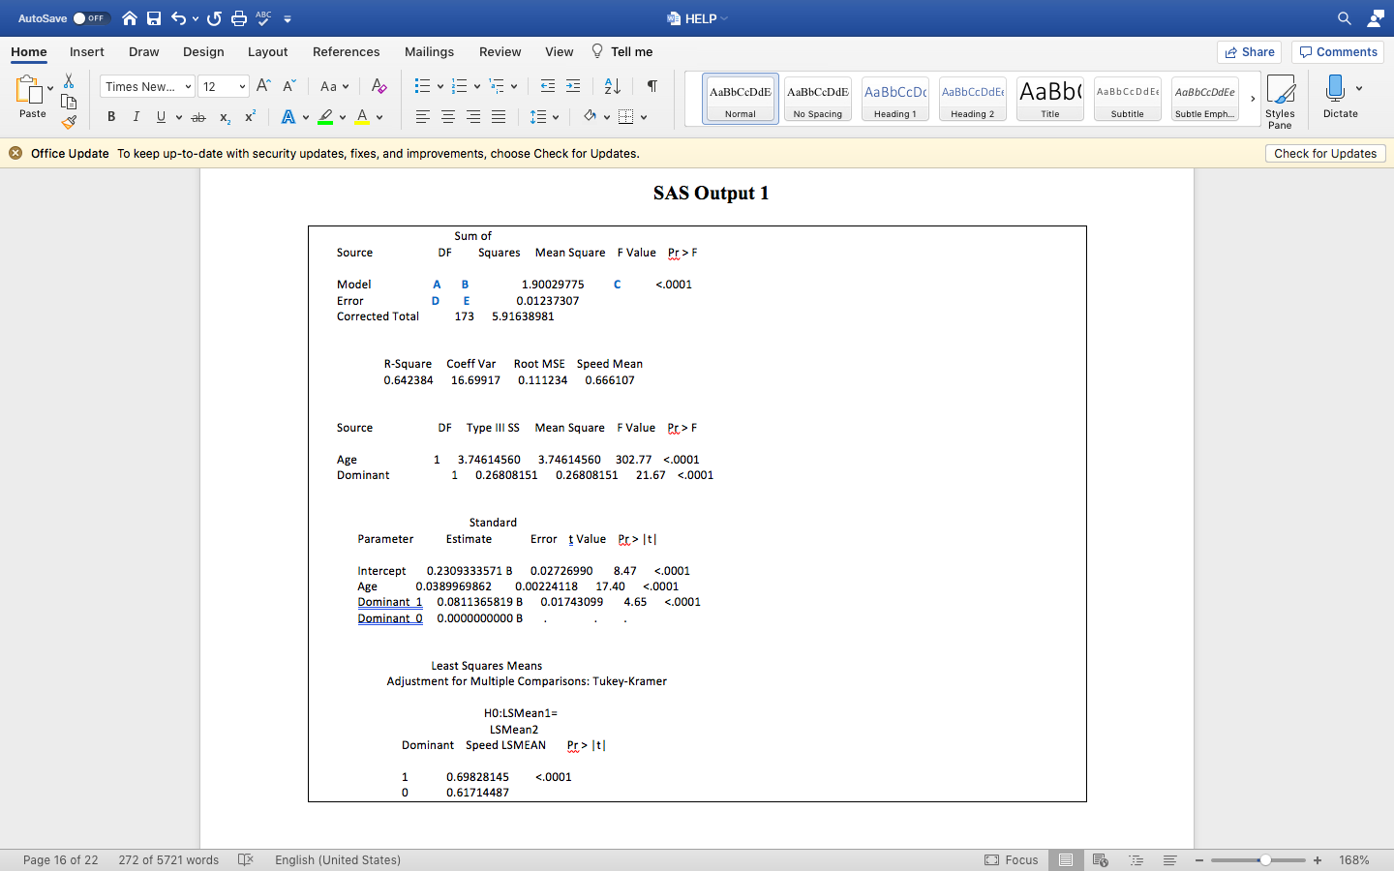Expand the bullet list options

tap(440, 86)
